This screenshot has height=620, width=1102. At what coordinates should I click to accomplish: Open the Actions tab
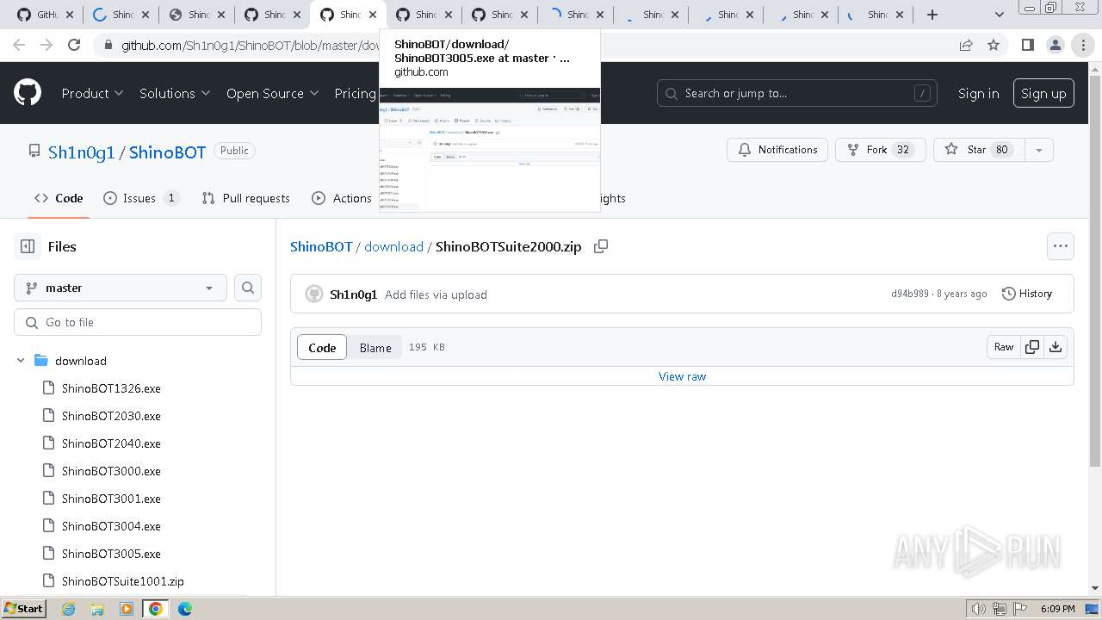343,198
